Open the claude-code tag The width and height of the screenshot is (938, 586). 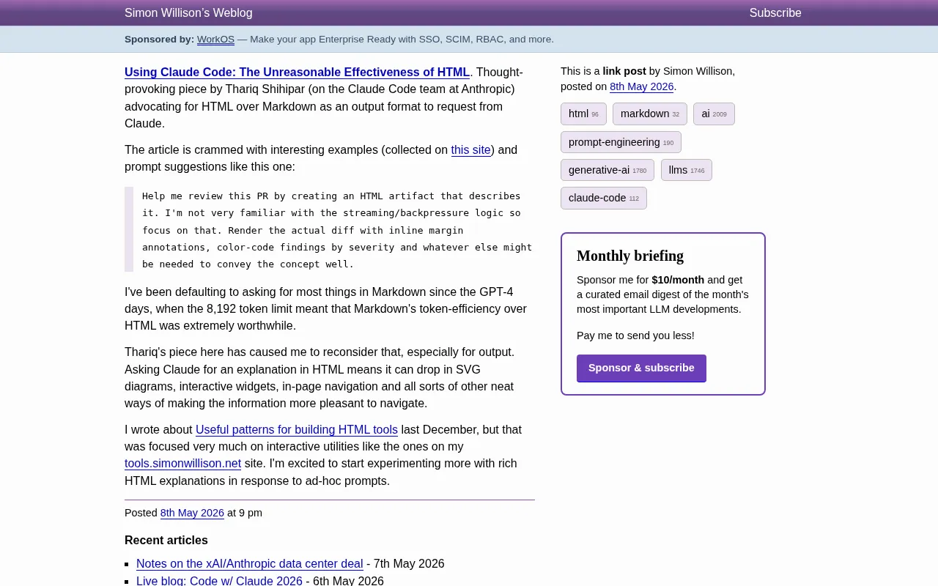604,198
